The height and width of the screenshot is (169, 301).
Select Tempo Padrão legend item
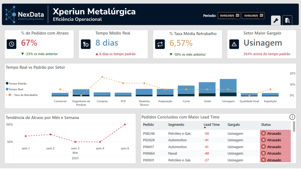tap(16, 83)
